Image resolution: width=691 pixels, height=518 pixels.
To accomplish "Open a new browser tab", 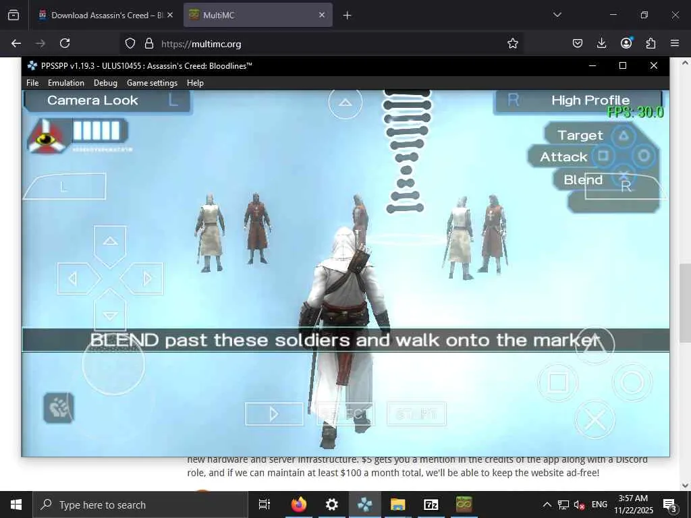I will point(348,16).
